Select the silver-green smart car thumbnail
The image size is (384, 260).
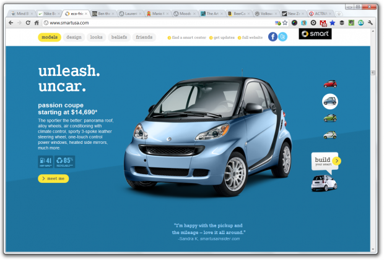[x=330, y=135]
